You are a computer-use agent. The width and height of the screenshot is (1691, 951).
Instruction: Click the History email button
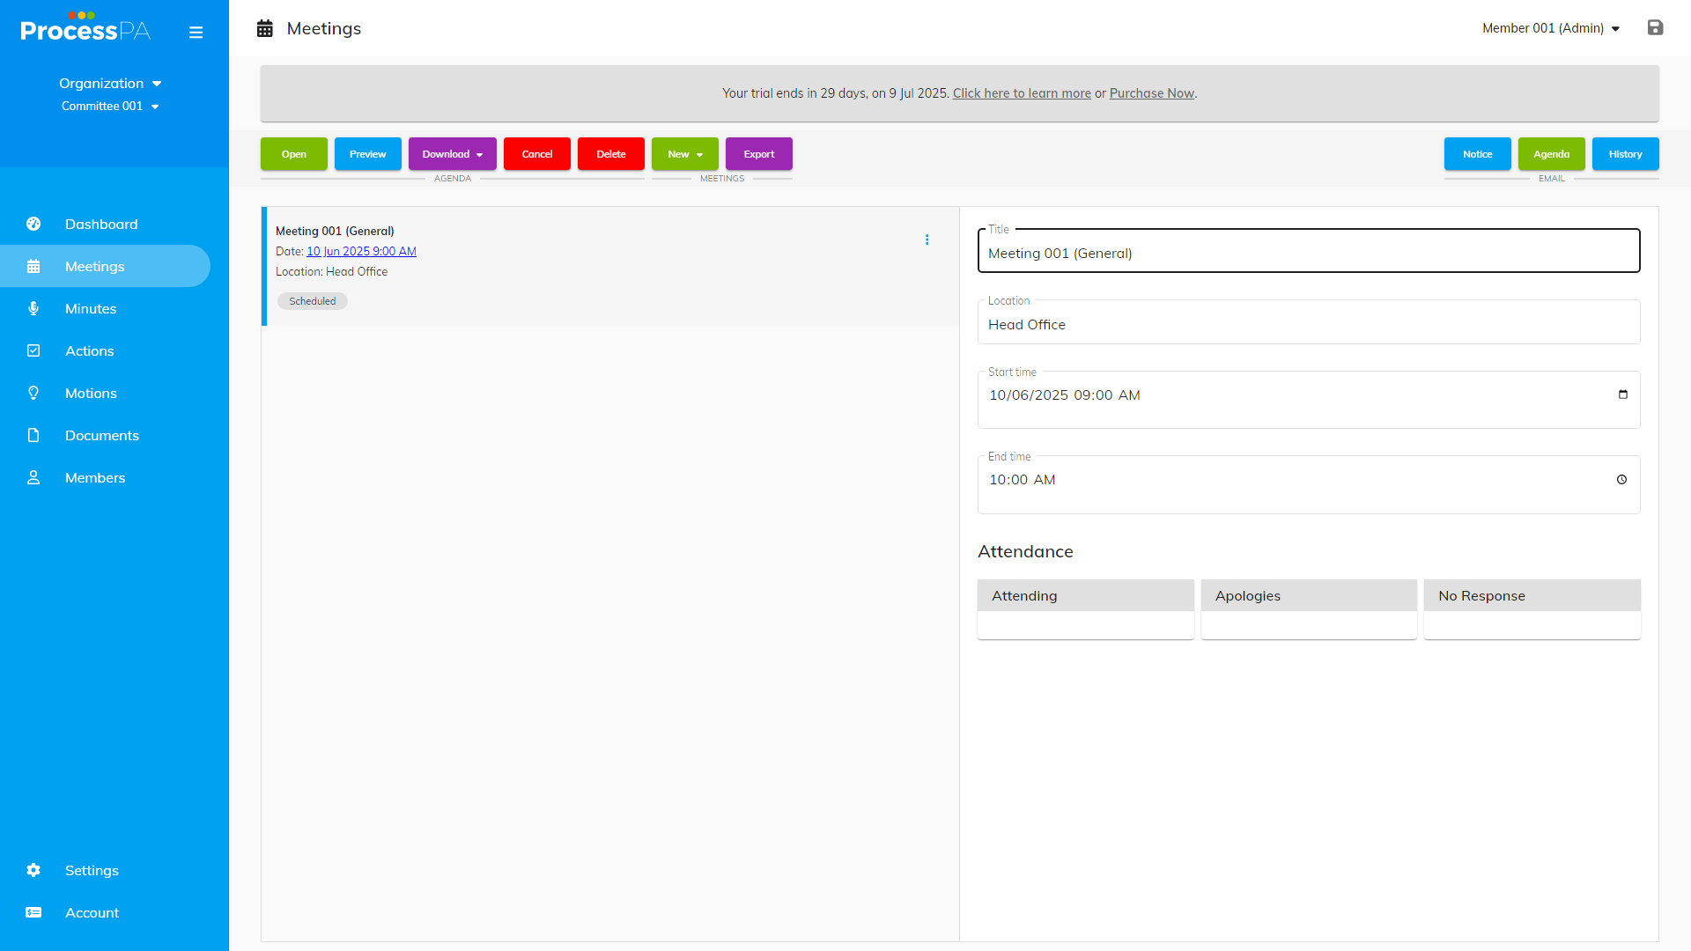pyautogui.click(x=1625, y=154)
